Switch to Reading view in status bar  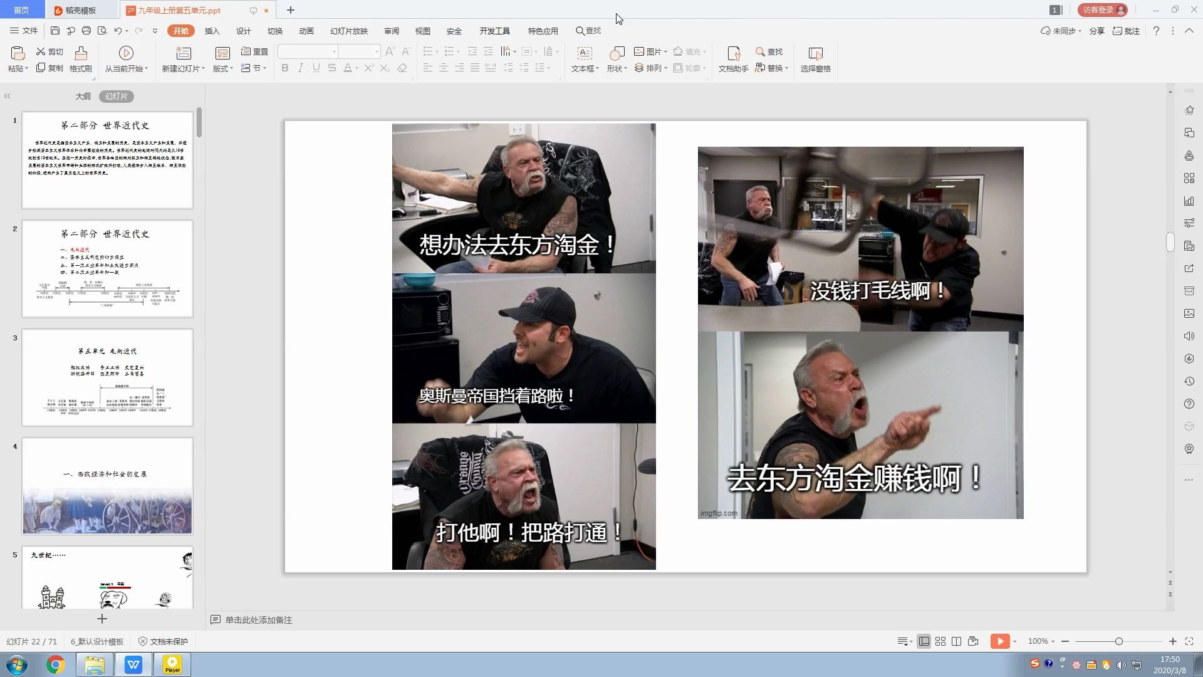tap(956, 641)
